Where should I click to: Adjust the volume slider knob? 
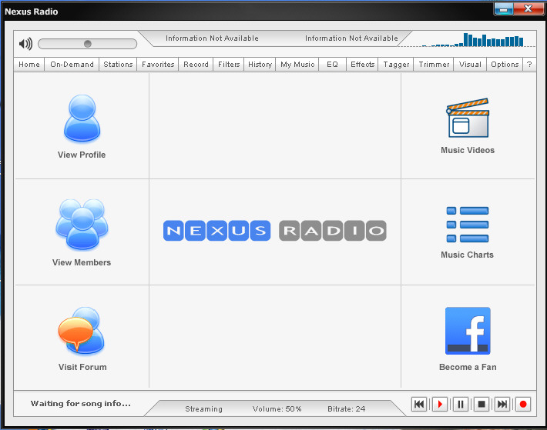coord(88,44)
